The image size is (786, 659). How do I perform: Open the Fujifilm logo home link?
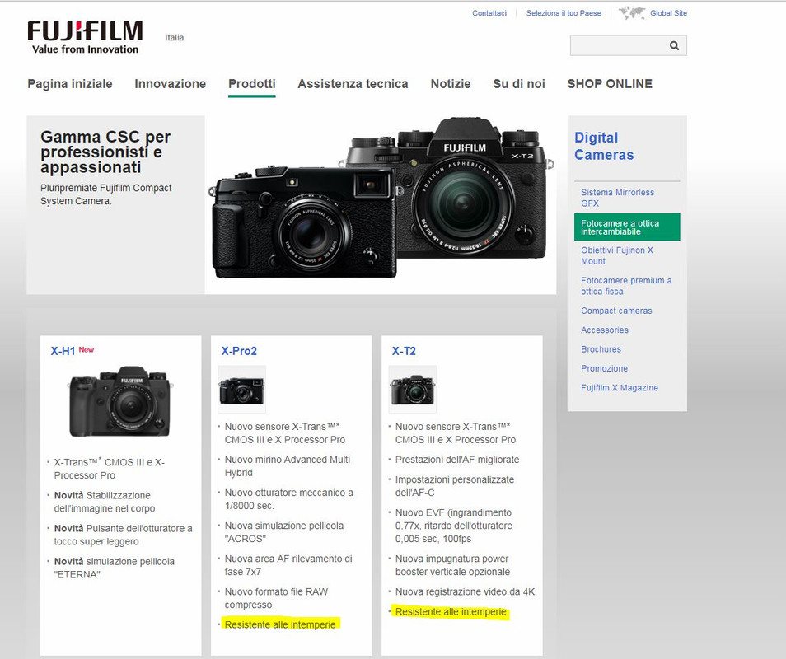[x=85, y=37]
